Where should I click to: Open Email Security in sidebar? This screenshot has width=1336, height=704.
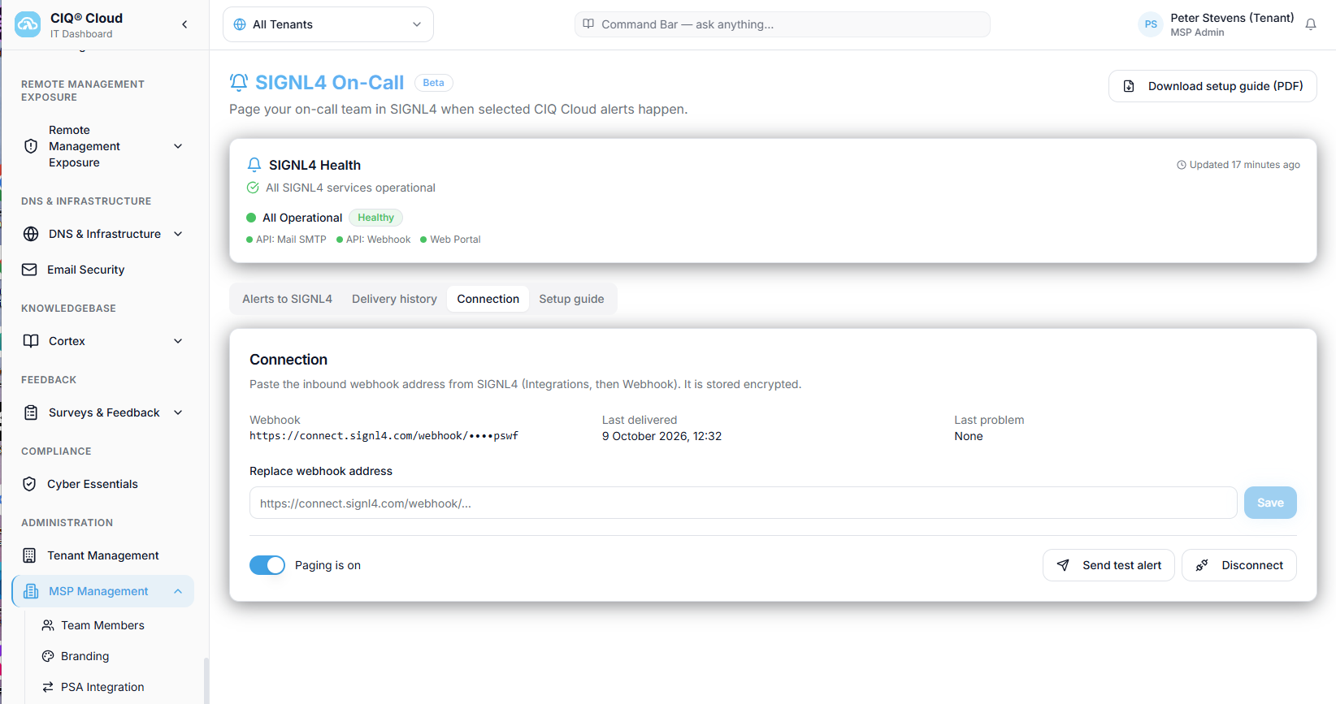[x=103, y=270]
